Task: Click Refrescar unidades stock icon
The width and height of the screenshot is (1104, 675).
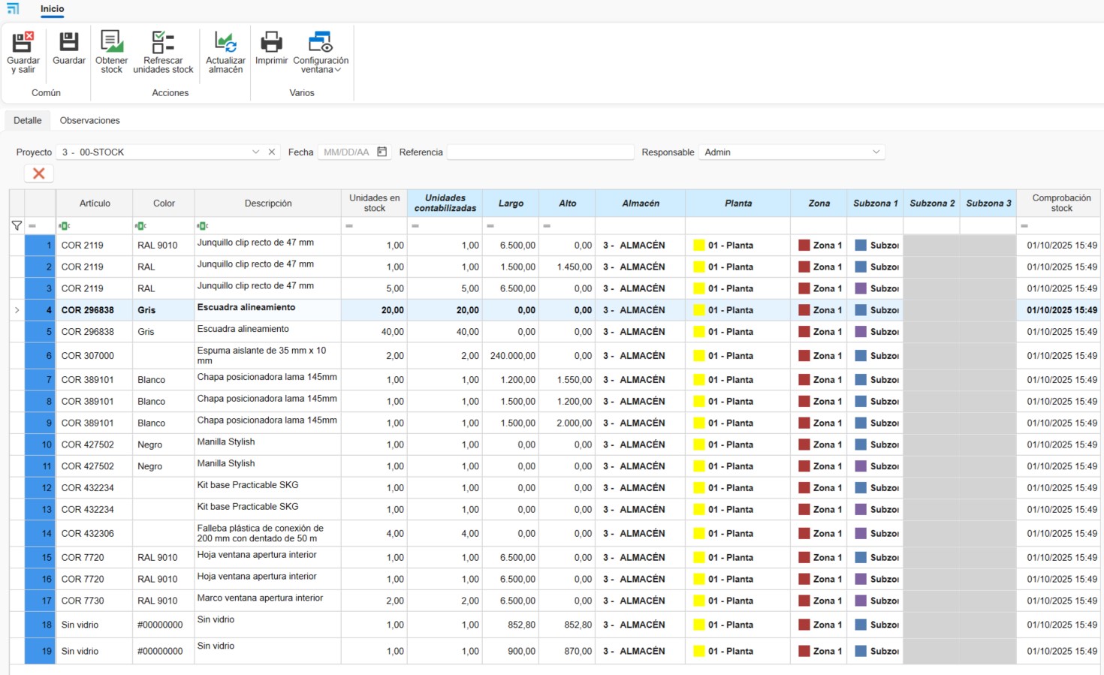Action: (x=163, y=43)
